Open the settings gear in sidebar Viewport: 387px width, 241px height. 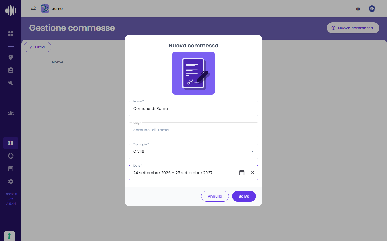11,182
